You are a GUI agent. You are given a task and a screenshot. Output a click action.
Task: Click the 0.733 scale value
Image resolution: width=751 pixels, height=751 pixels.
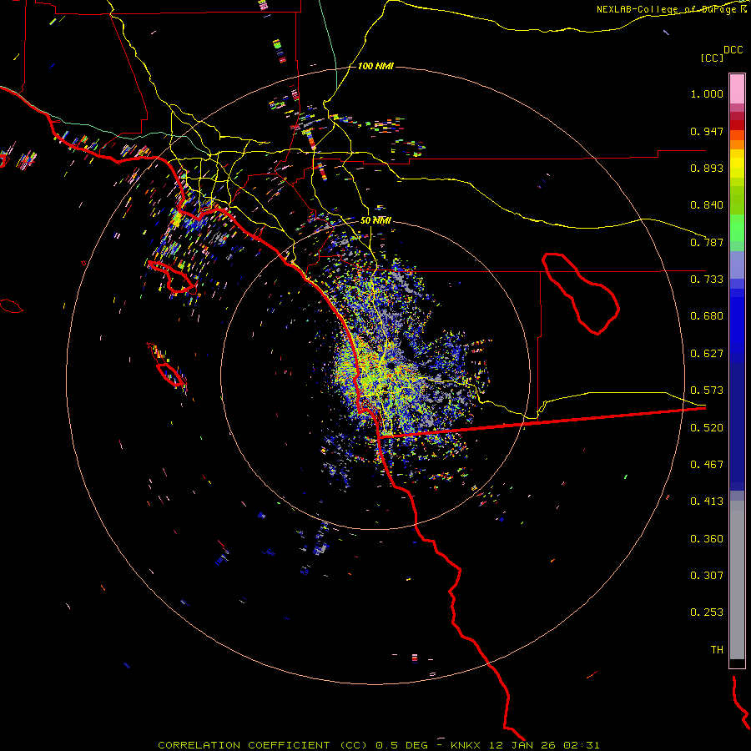(707, 280)
